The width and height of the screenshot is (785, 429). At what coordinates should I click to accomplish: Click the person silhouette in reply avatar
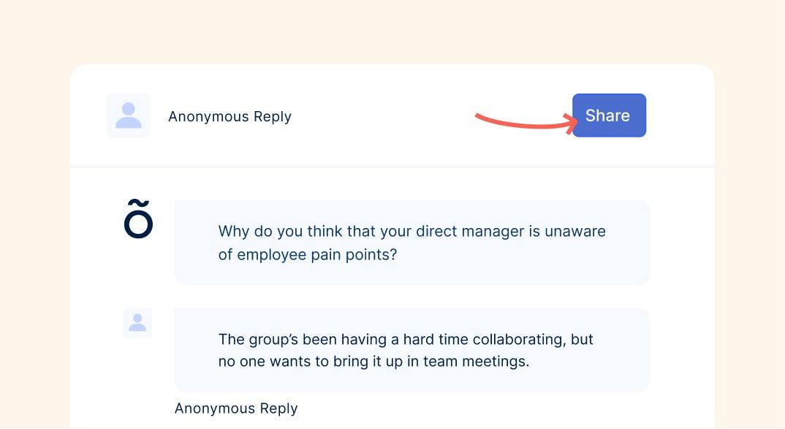pyautogui.click(x=137, y=322)
